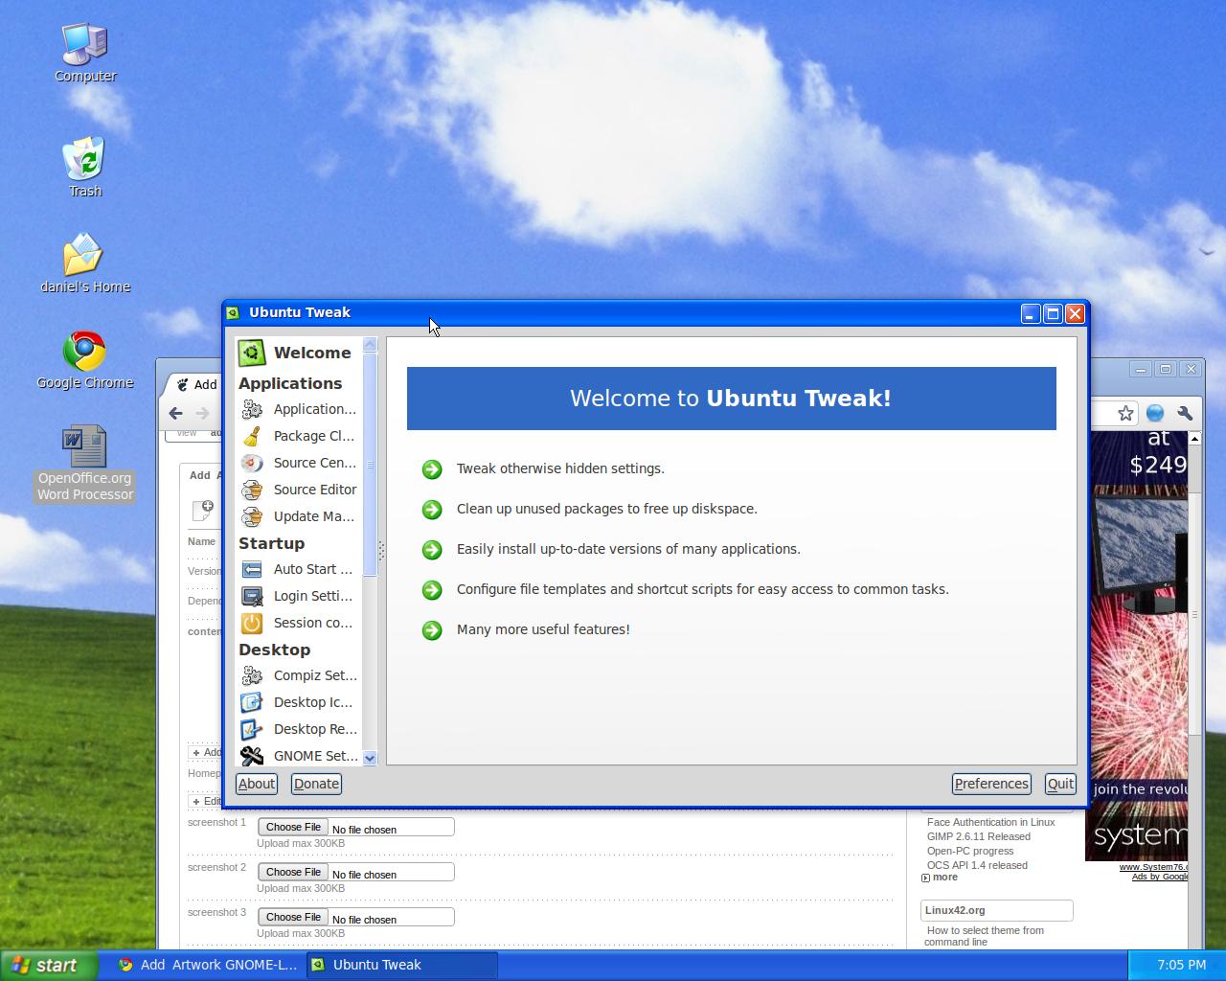Click the pane divider handle

click(x=381, y=551)
